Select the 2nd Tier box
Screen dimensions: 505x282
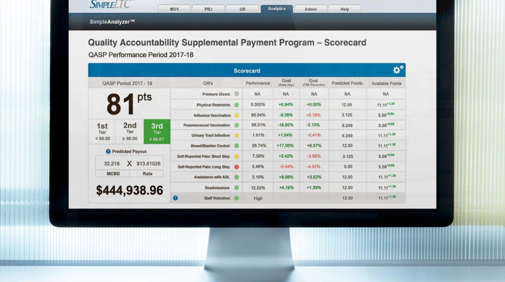[x=130, y=132]
